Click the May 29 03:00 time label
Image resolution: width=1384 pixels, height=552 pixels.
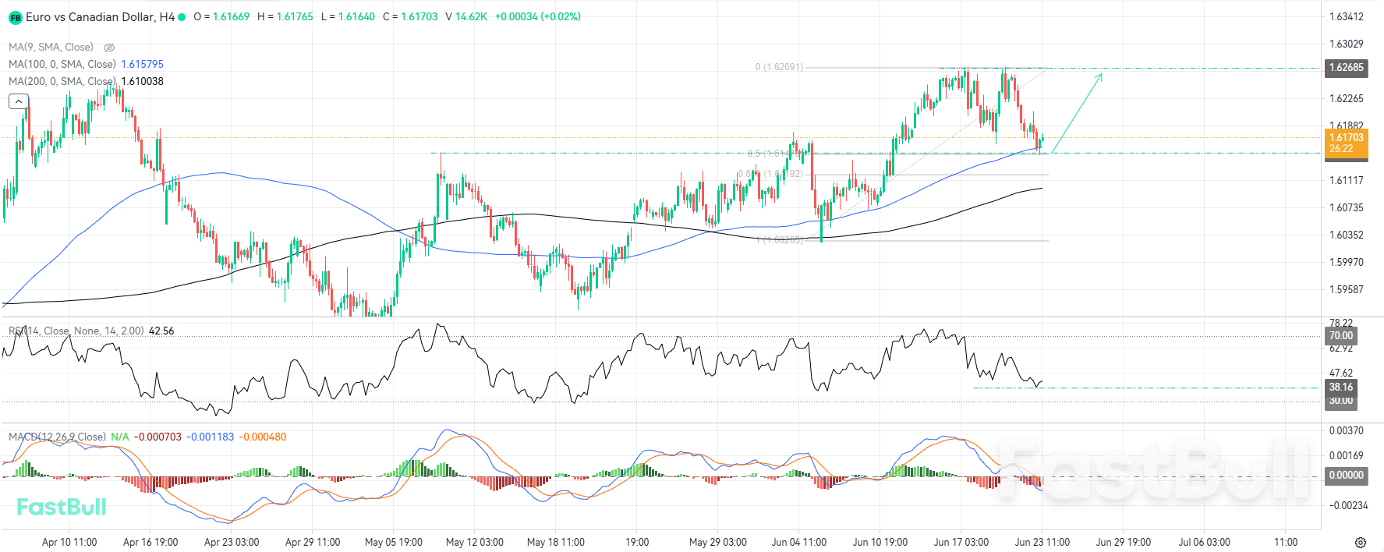click(x=718, y=543)
